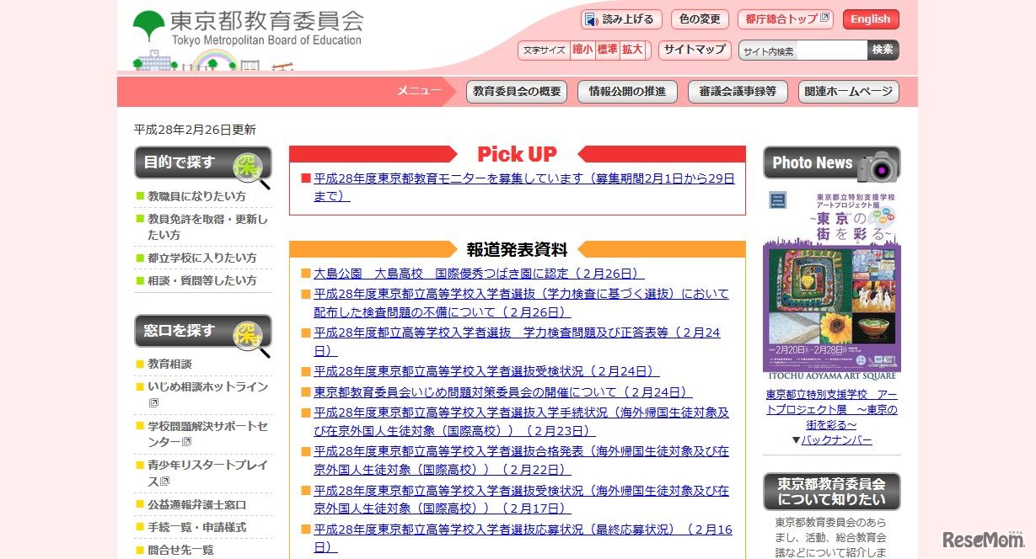Switch to the English site
This screenshot has height=559, width=1036.
coord(871,19)
